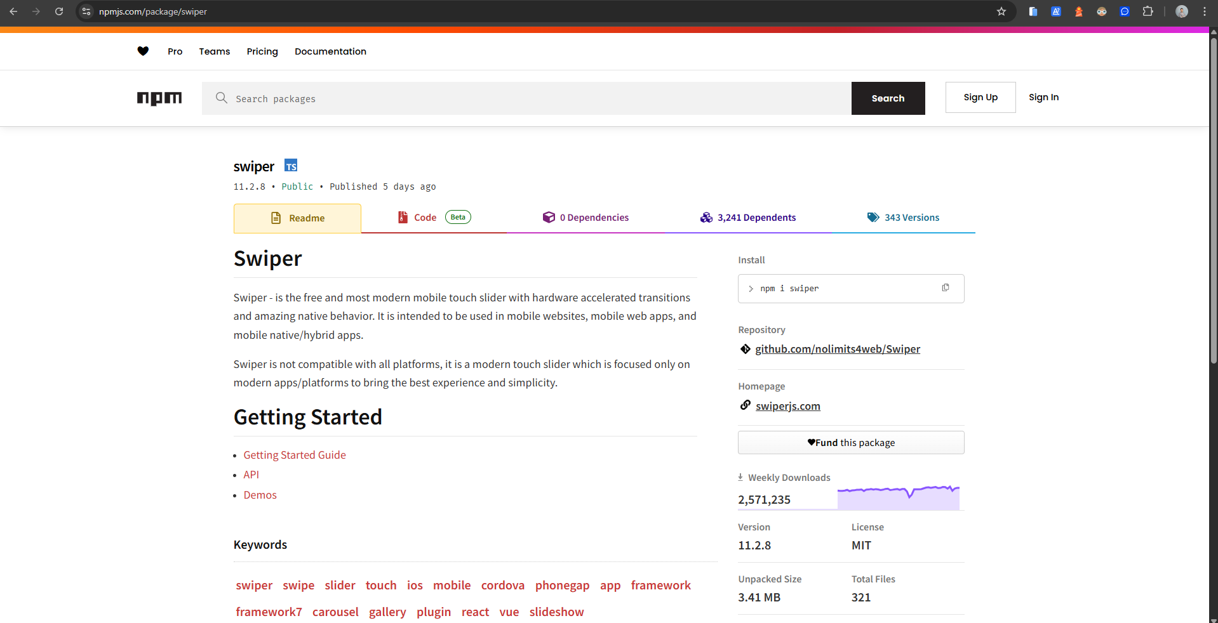Click the homepage chain link icon

(746, 405)
